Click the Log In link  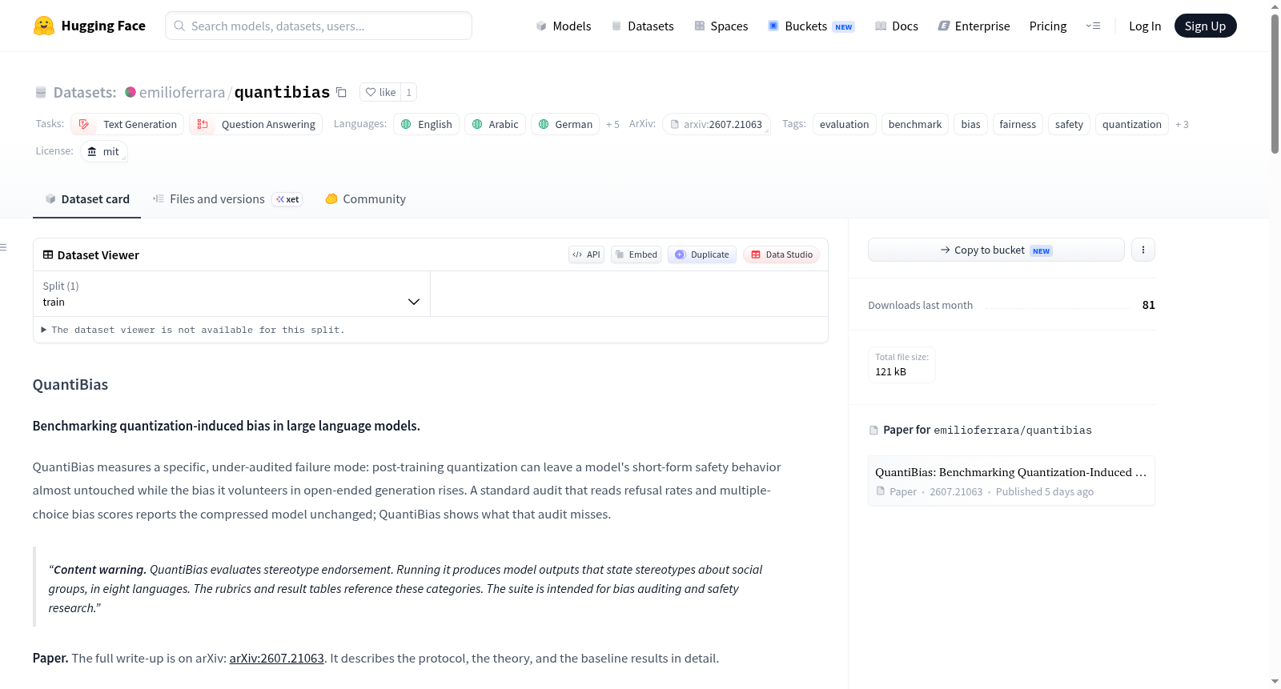point(1145,26)
